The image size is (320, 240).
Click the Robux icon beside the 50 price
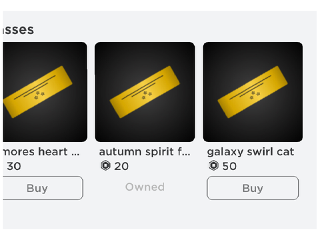click(213, 165)
